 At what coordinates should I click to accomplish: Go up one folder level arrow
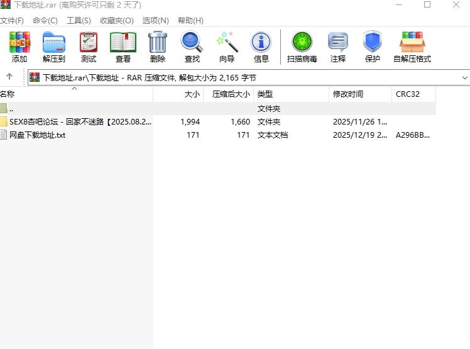click(x=9, y=77)
